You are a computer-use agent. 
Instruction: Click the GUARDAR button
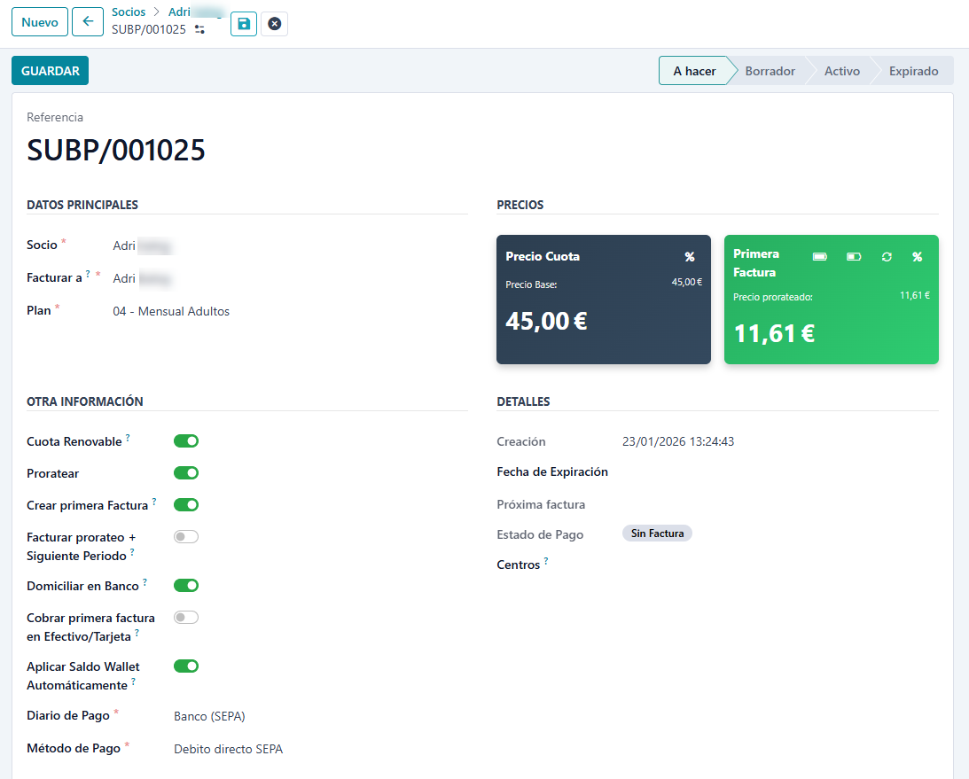[50, 71]
